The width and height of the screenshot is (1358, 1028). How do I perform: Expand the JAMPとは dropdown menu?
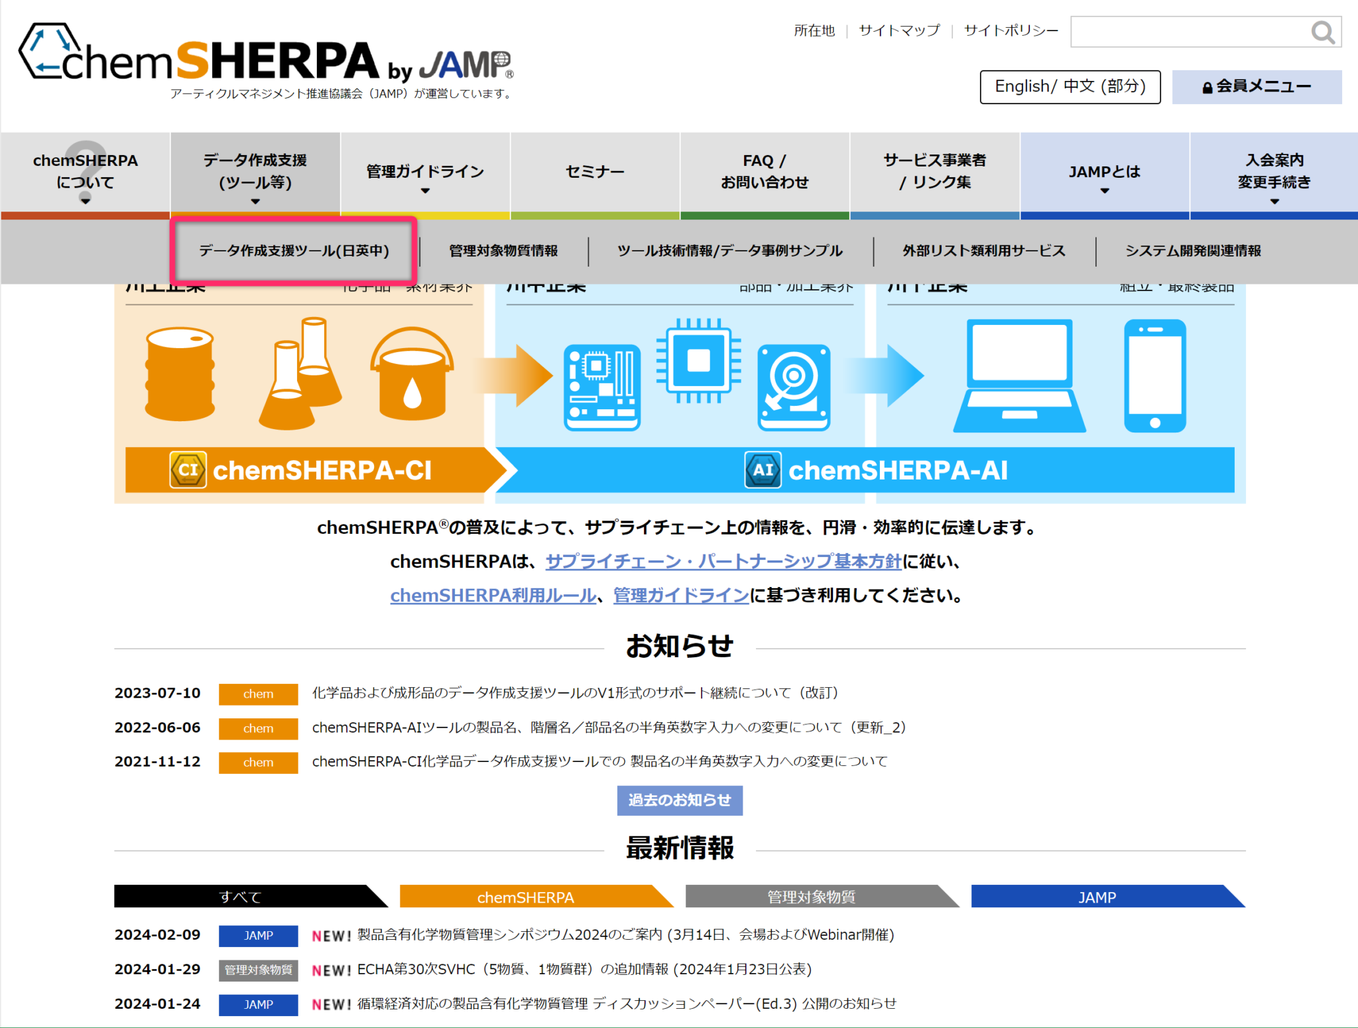pos(1104,191)
